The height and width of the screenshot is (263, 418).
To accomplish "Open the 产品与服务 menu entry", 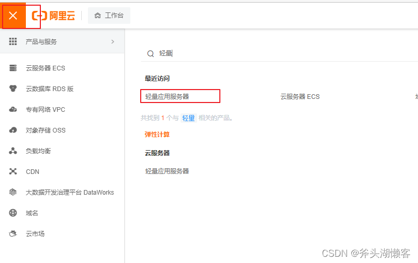I will pos(62,41).
